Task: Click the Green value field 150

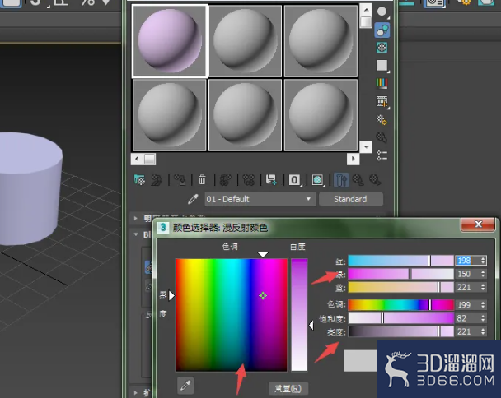Action: tap(467, 274)
